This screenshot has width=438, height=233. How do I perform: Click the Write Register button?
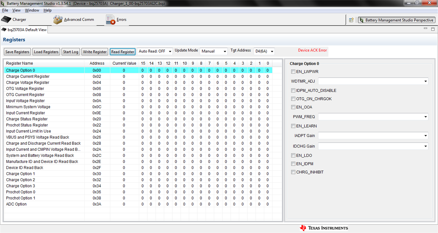pyautogui.click(x=95, y=52)
